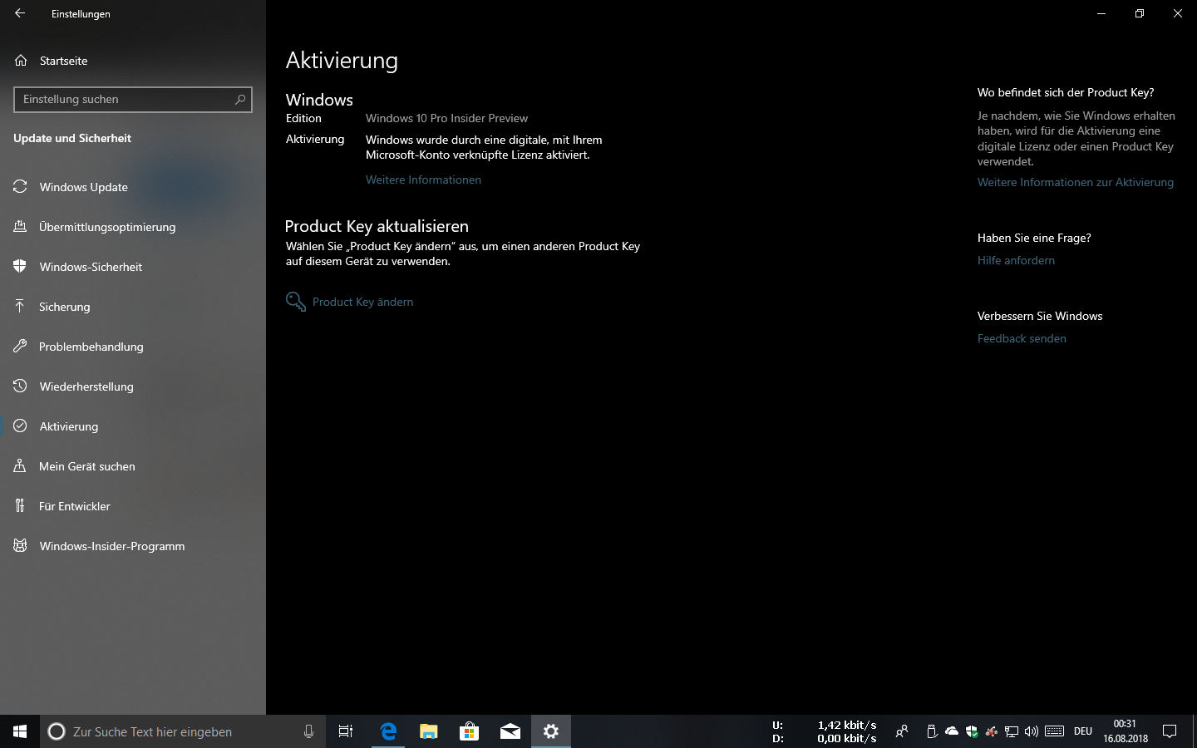The image size is (1197, 748).
Task: Click the back arrow in Einstellungen
Action: tap(20, 13)
